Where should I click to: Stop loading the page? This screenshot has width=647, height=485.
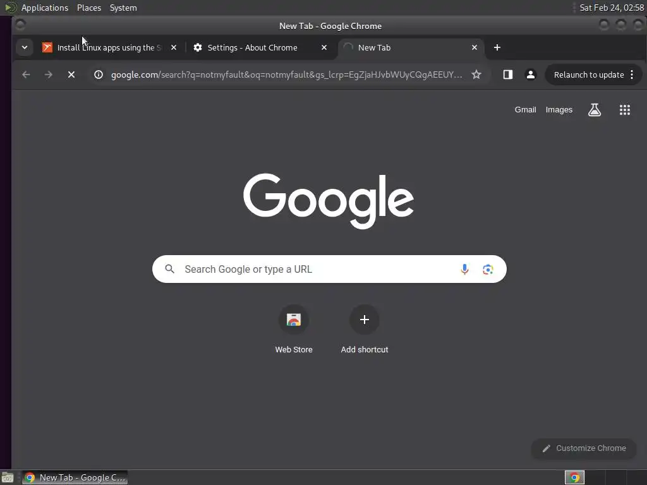(71, 75)
